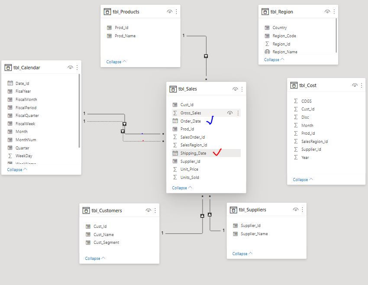
Task: Click the calendar icon beside Order_Date
Action: click(174, 121)
